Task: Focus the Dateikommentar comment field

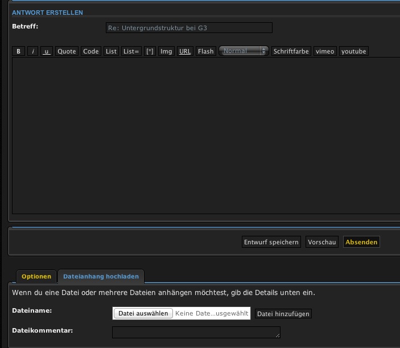Action: coord(196,332)
